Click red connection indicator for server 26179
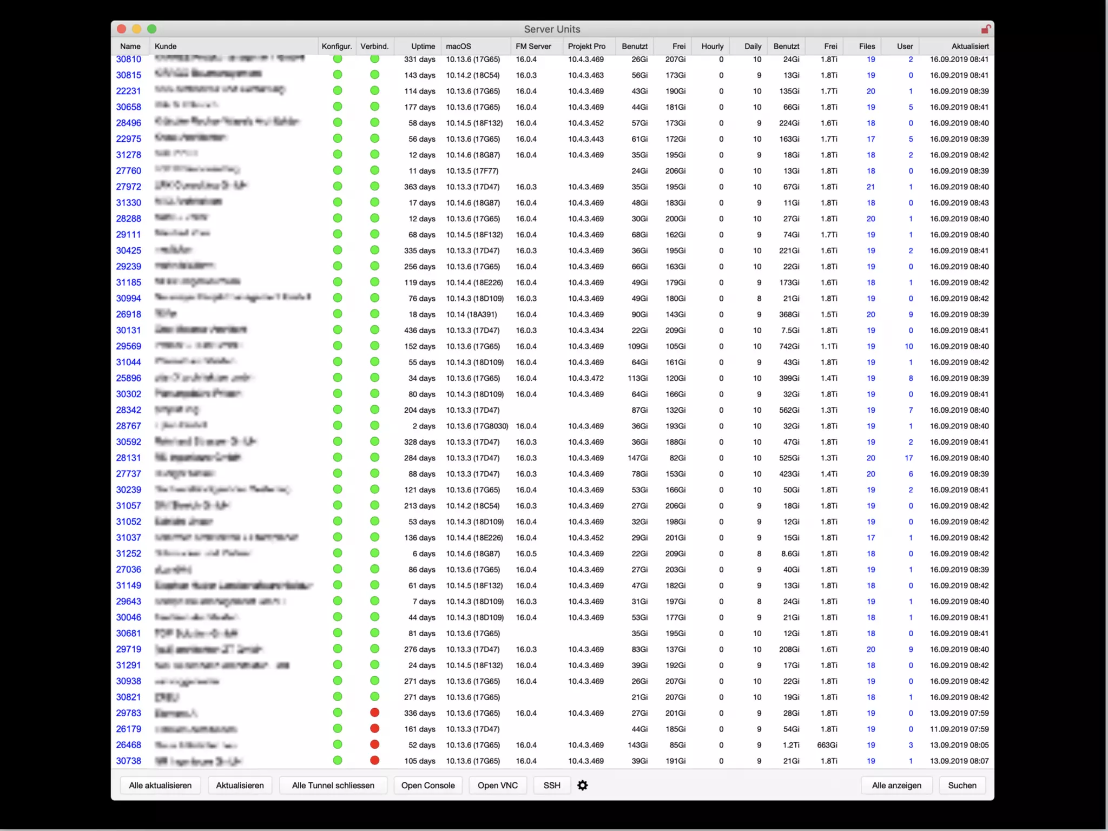The width and height of the screenshot is (1108, 831). pos(374,728)
